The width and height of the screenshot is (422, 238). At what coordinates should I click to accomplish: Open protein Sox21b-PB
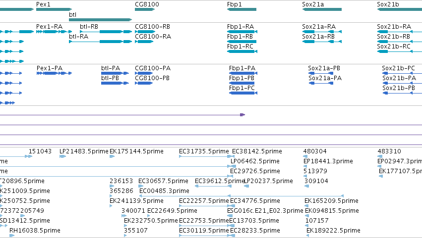pos(399,88)
